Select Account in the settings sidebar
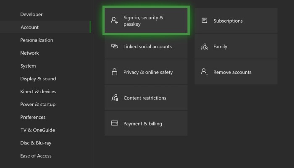 pos(29,27)
